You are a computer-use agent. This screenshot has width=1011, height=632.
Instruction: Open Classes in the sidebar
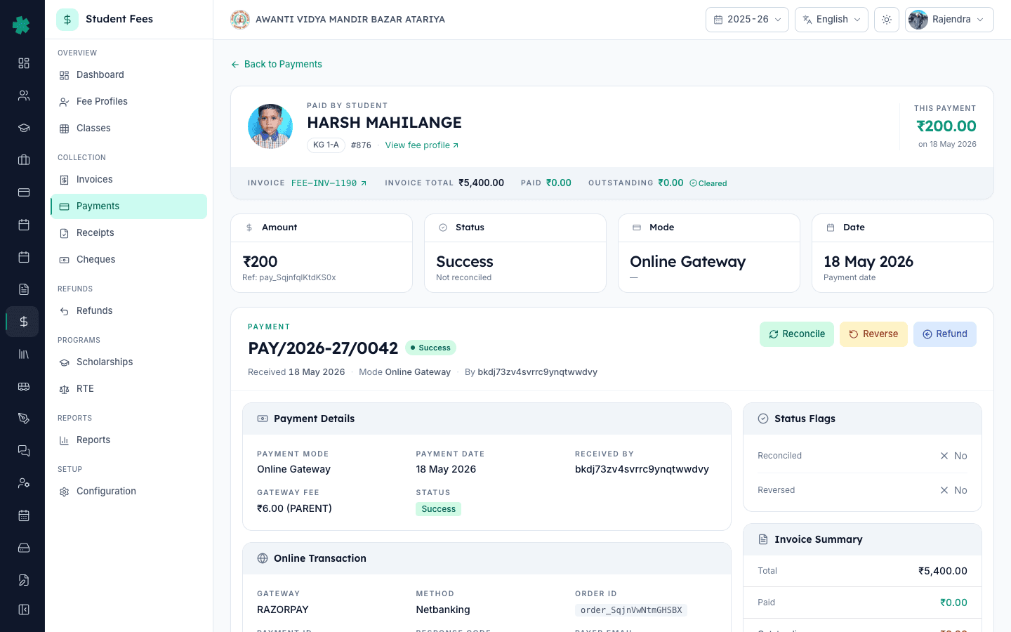pos(128,129)
